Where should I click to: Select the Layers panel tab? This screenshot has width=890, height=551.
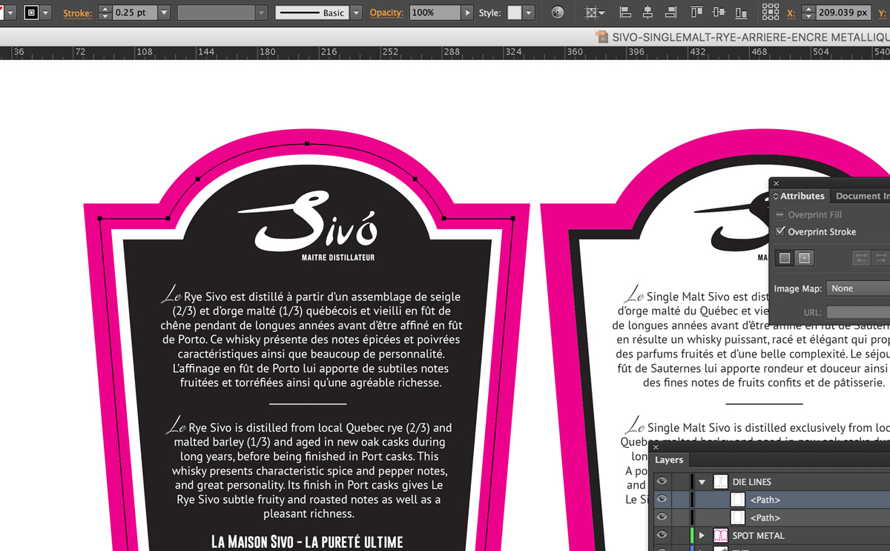click(669, 460)
